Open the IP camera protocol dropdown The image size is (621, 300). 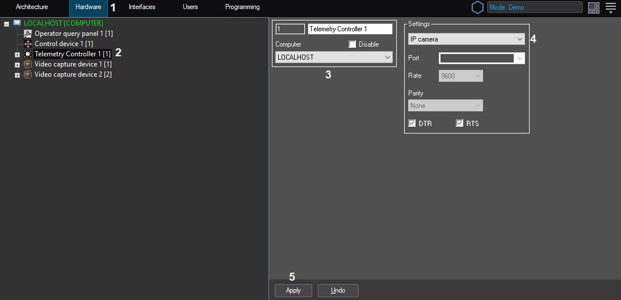tap(466, 39)
